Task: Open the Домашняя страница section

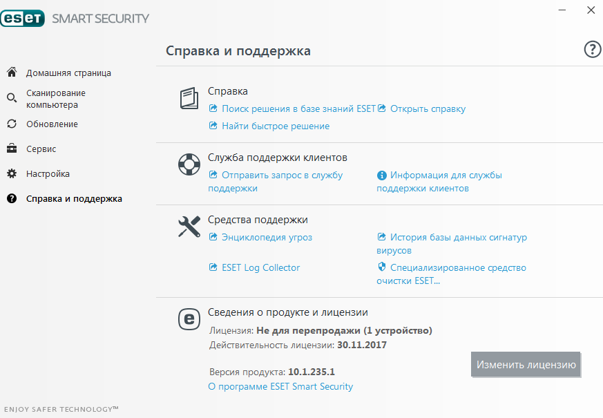Action: (68, 73)
